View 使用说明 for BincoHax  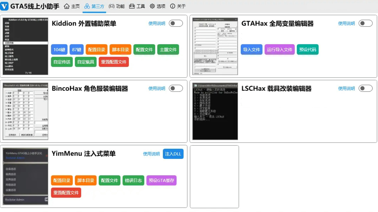(157, 89)
